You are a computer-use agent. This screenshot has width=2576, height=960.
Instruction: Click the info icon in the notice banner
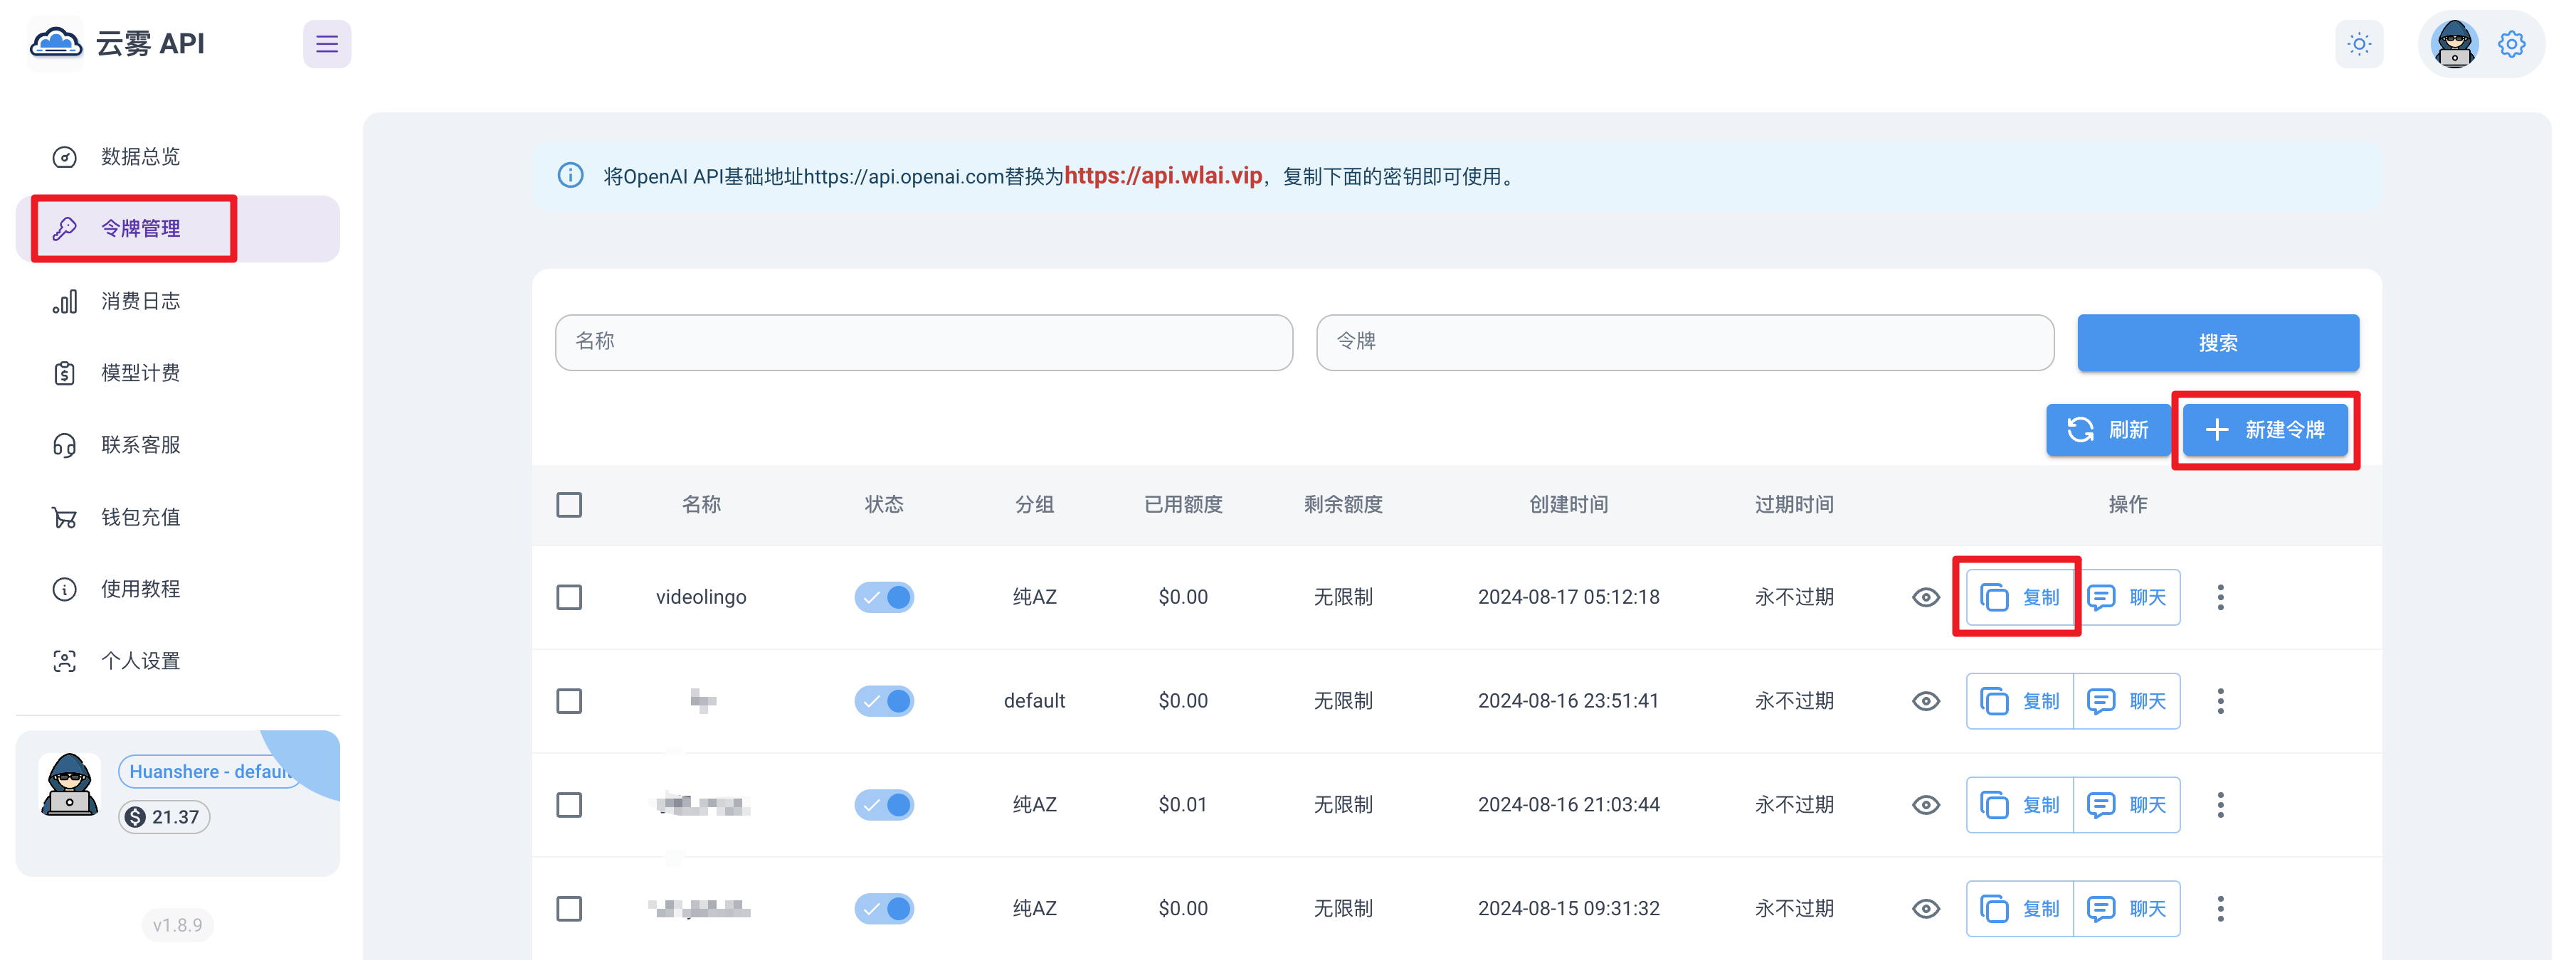click(x=570, y=176)
